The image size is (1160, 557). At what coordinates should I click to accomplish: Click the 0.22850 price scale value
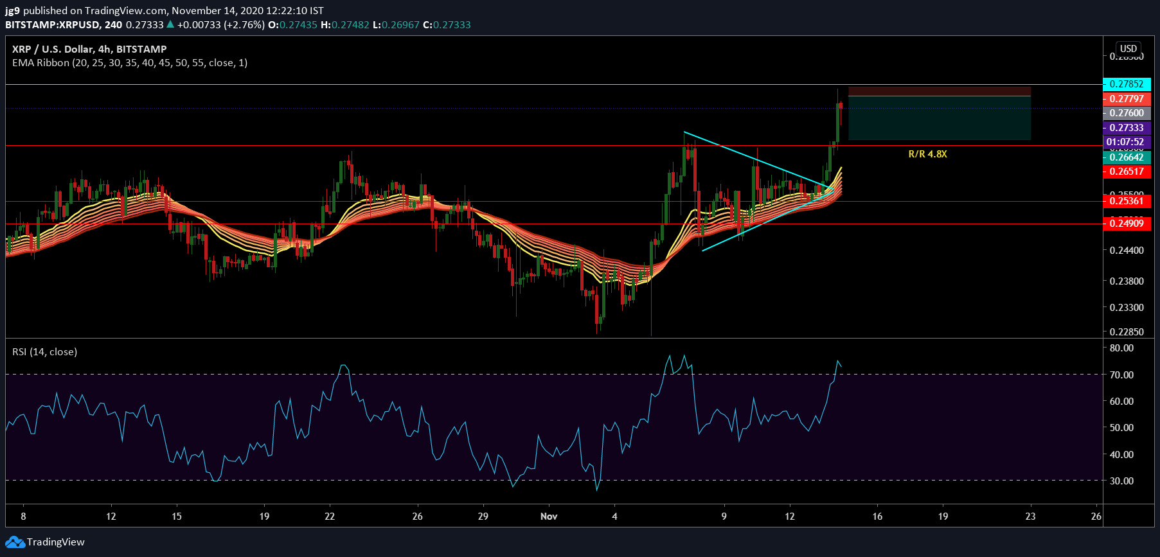click(x=1127, y=332)
